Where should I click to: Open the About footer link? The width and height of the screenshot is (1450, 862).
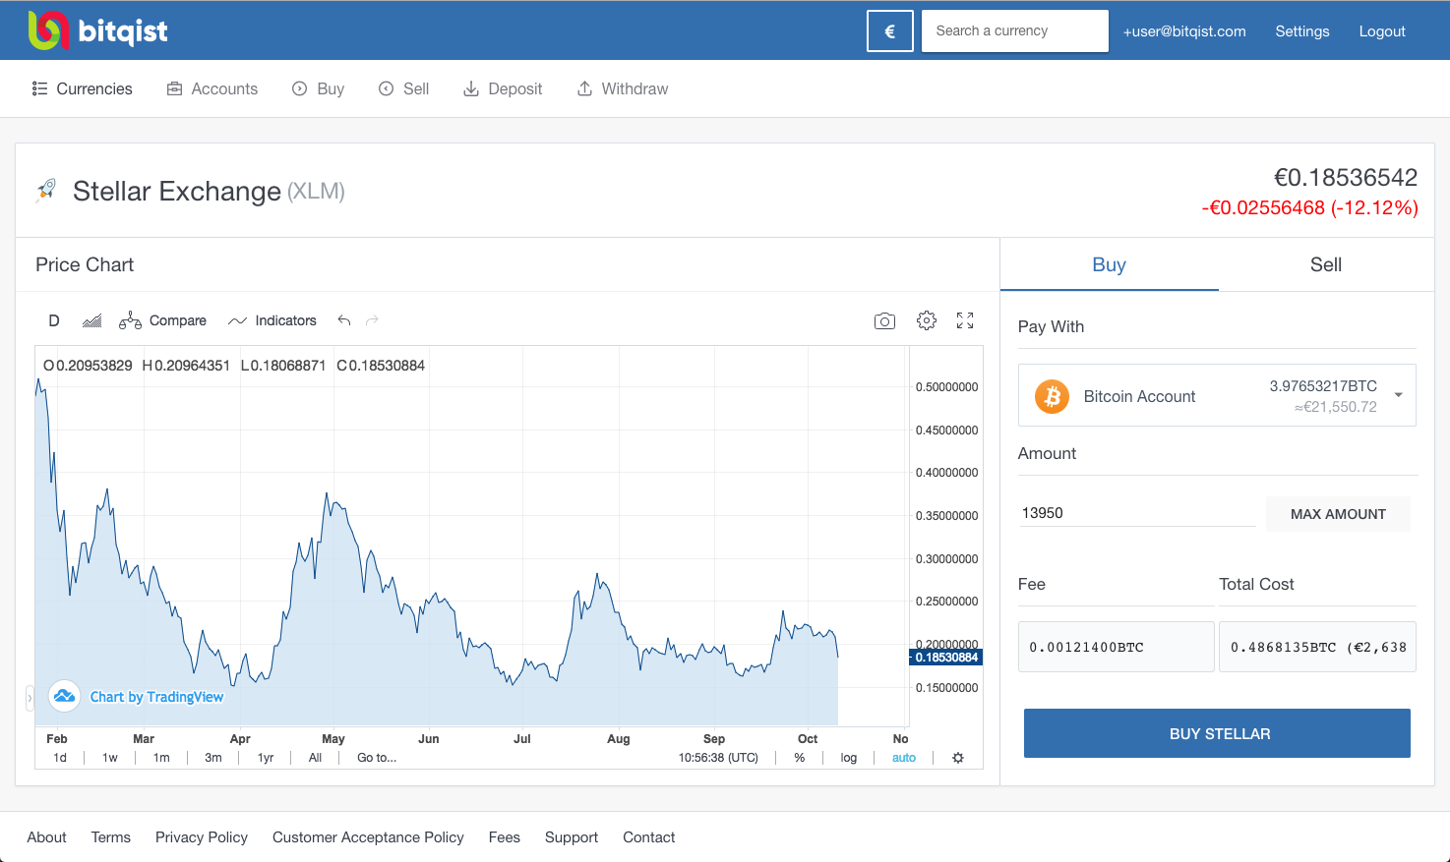click(x=46, y=837)
